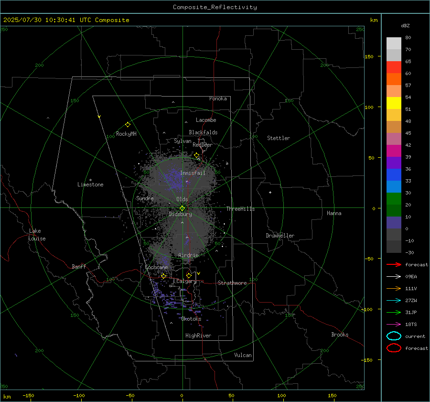430x402 pixels.
Task: Click the green 31JP arrow in legend
Action: point(394,312)
